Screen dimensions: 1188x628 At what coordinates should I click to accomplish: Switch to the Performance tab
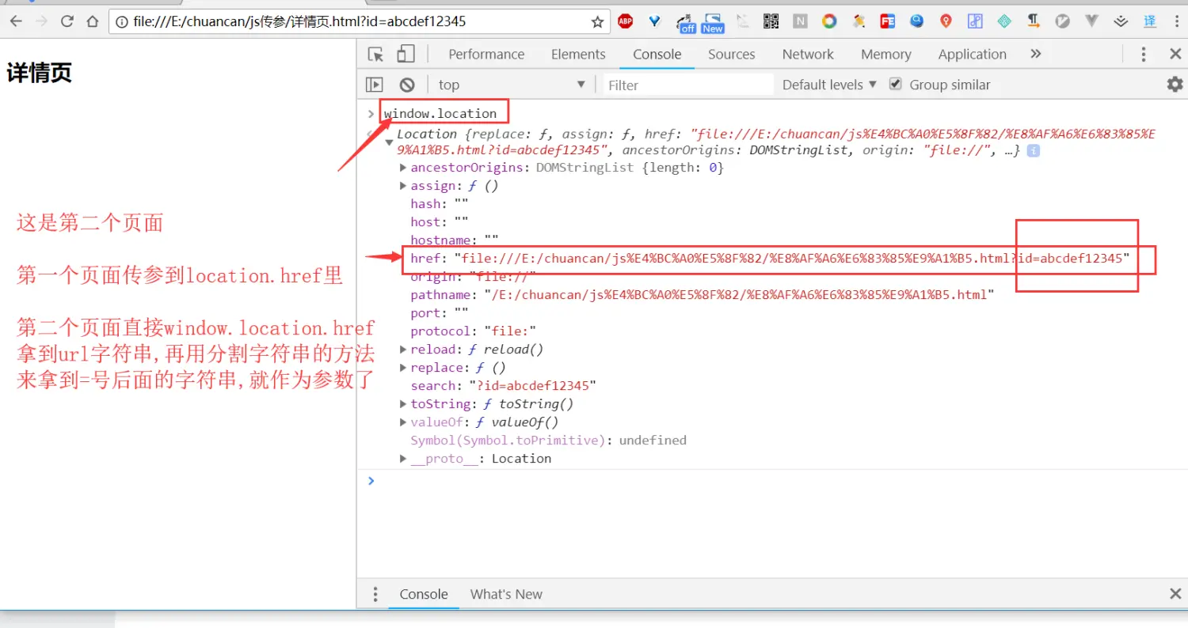pos(486,54)
